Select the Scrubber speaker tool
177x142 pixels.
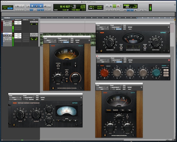click(45, 6)
